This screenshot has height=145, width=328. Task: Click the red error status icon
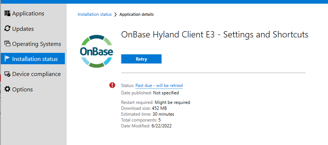point(112,85)
